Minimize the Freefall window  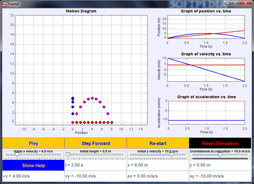coord(228,3)
